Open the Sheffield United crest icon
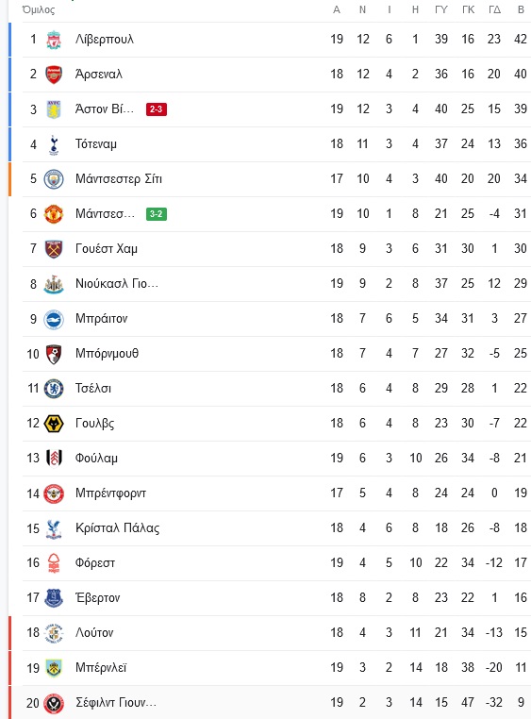 [54, 703]
